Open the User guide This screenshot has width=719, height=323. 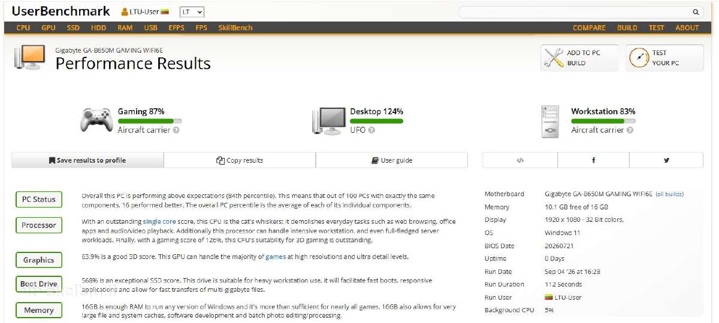click(x=392, y=160)
